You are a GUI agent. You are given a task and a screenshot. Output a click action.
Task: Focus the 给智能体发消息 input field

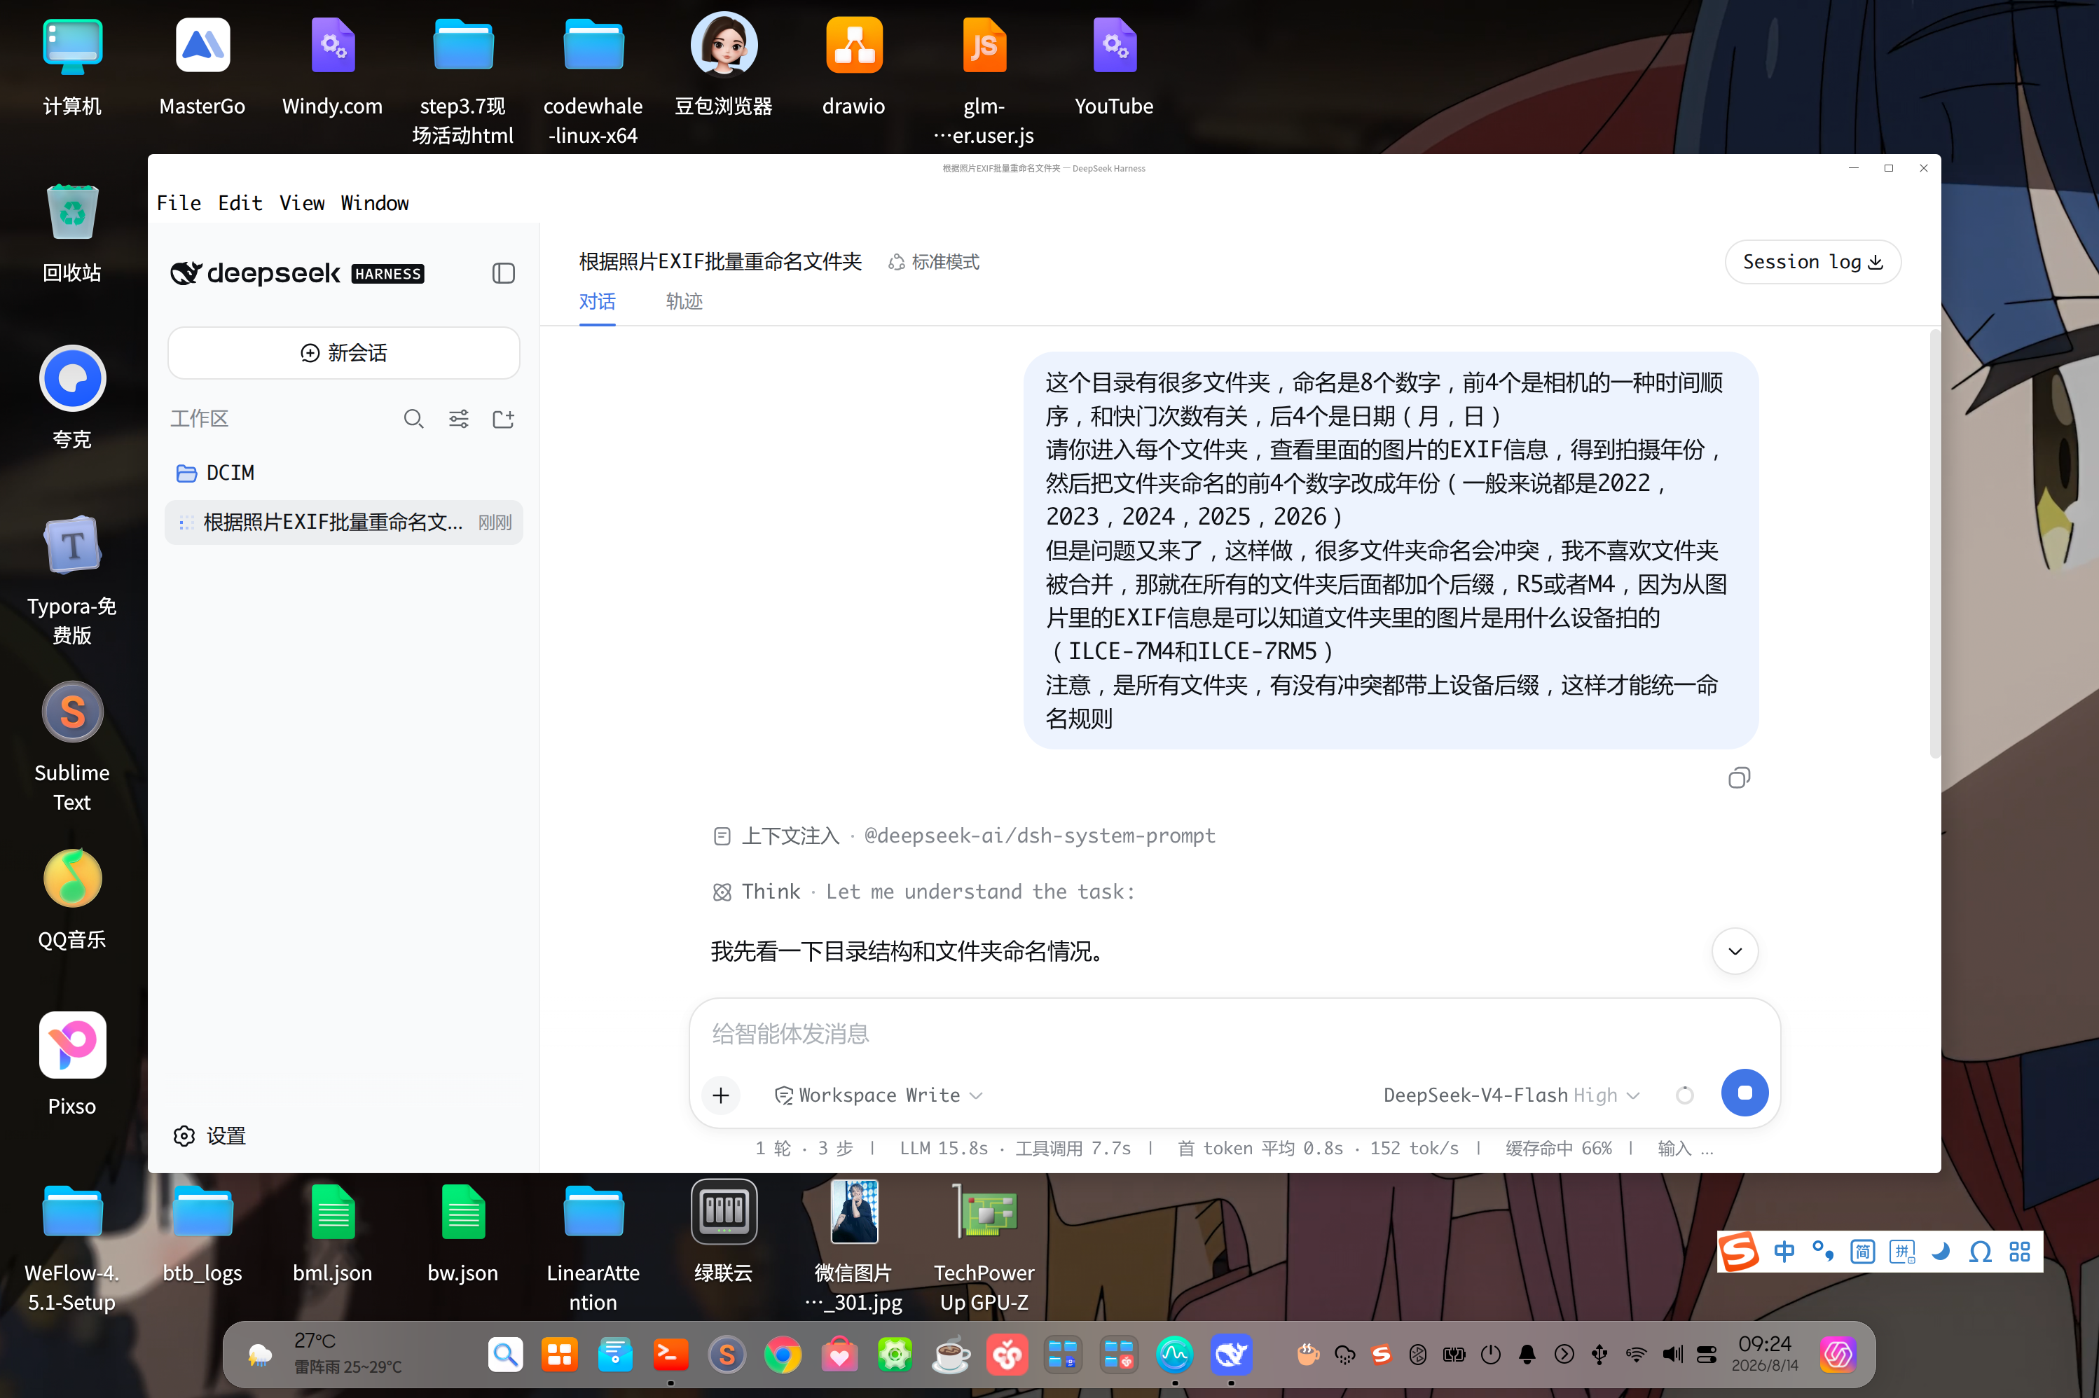coord(1234,1033)
